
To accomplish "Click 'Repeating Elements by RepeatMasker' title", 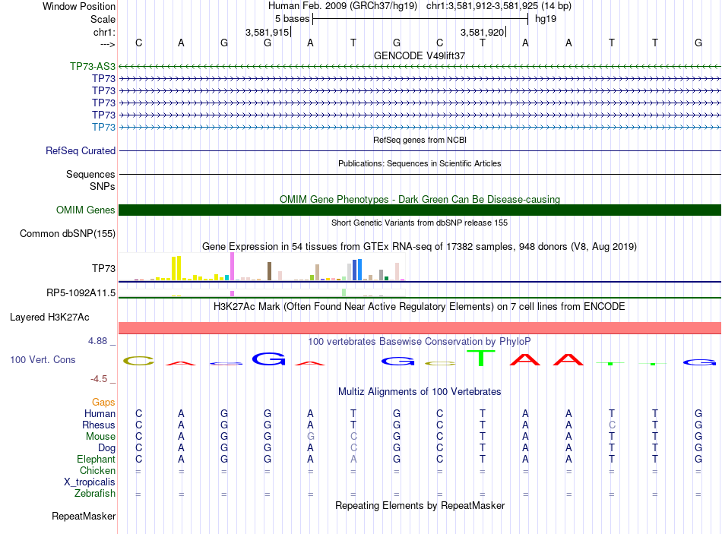I will (x=420, y=505).
